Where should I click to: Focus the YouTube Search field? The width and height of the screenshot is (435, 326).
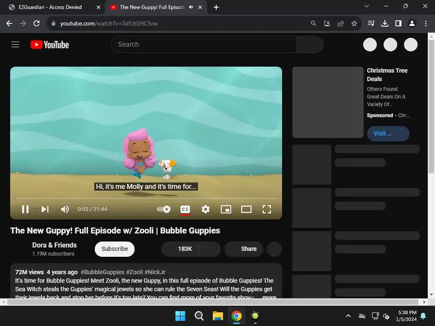click(x=204, y=44)
